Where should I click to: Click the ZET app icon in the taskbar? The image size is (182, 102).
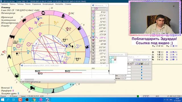pyautogui.click(x=47, y=99)
